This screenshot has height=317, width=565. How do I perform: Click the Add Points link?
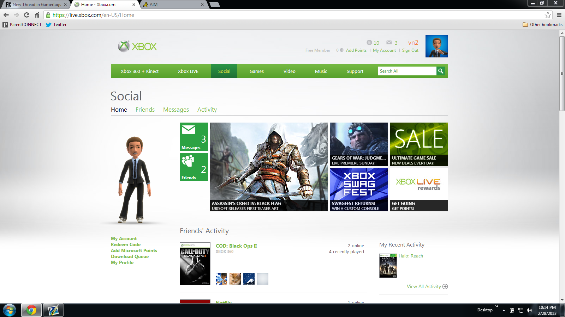click(356, 50)
